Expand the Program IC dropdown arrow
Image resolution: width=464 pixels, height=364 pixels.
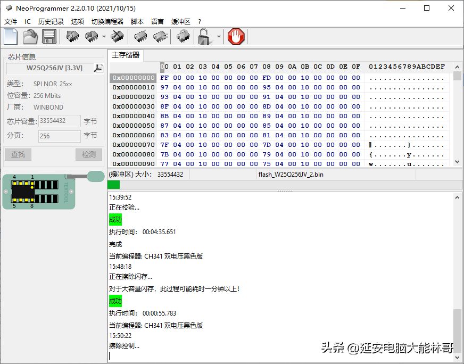pos(104,37)
